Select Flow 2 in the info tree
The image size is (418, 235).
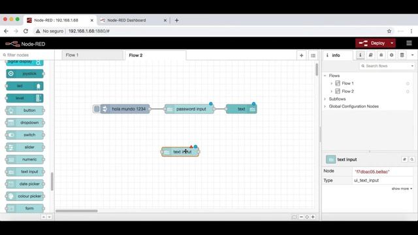[x=347, y=91]
